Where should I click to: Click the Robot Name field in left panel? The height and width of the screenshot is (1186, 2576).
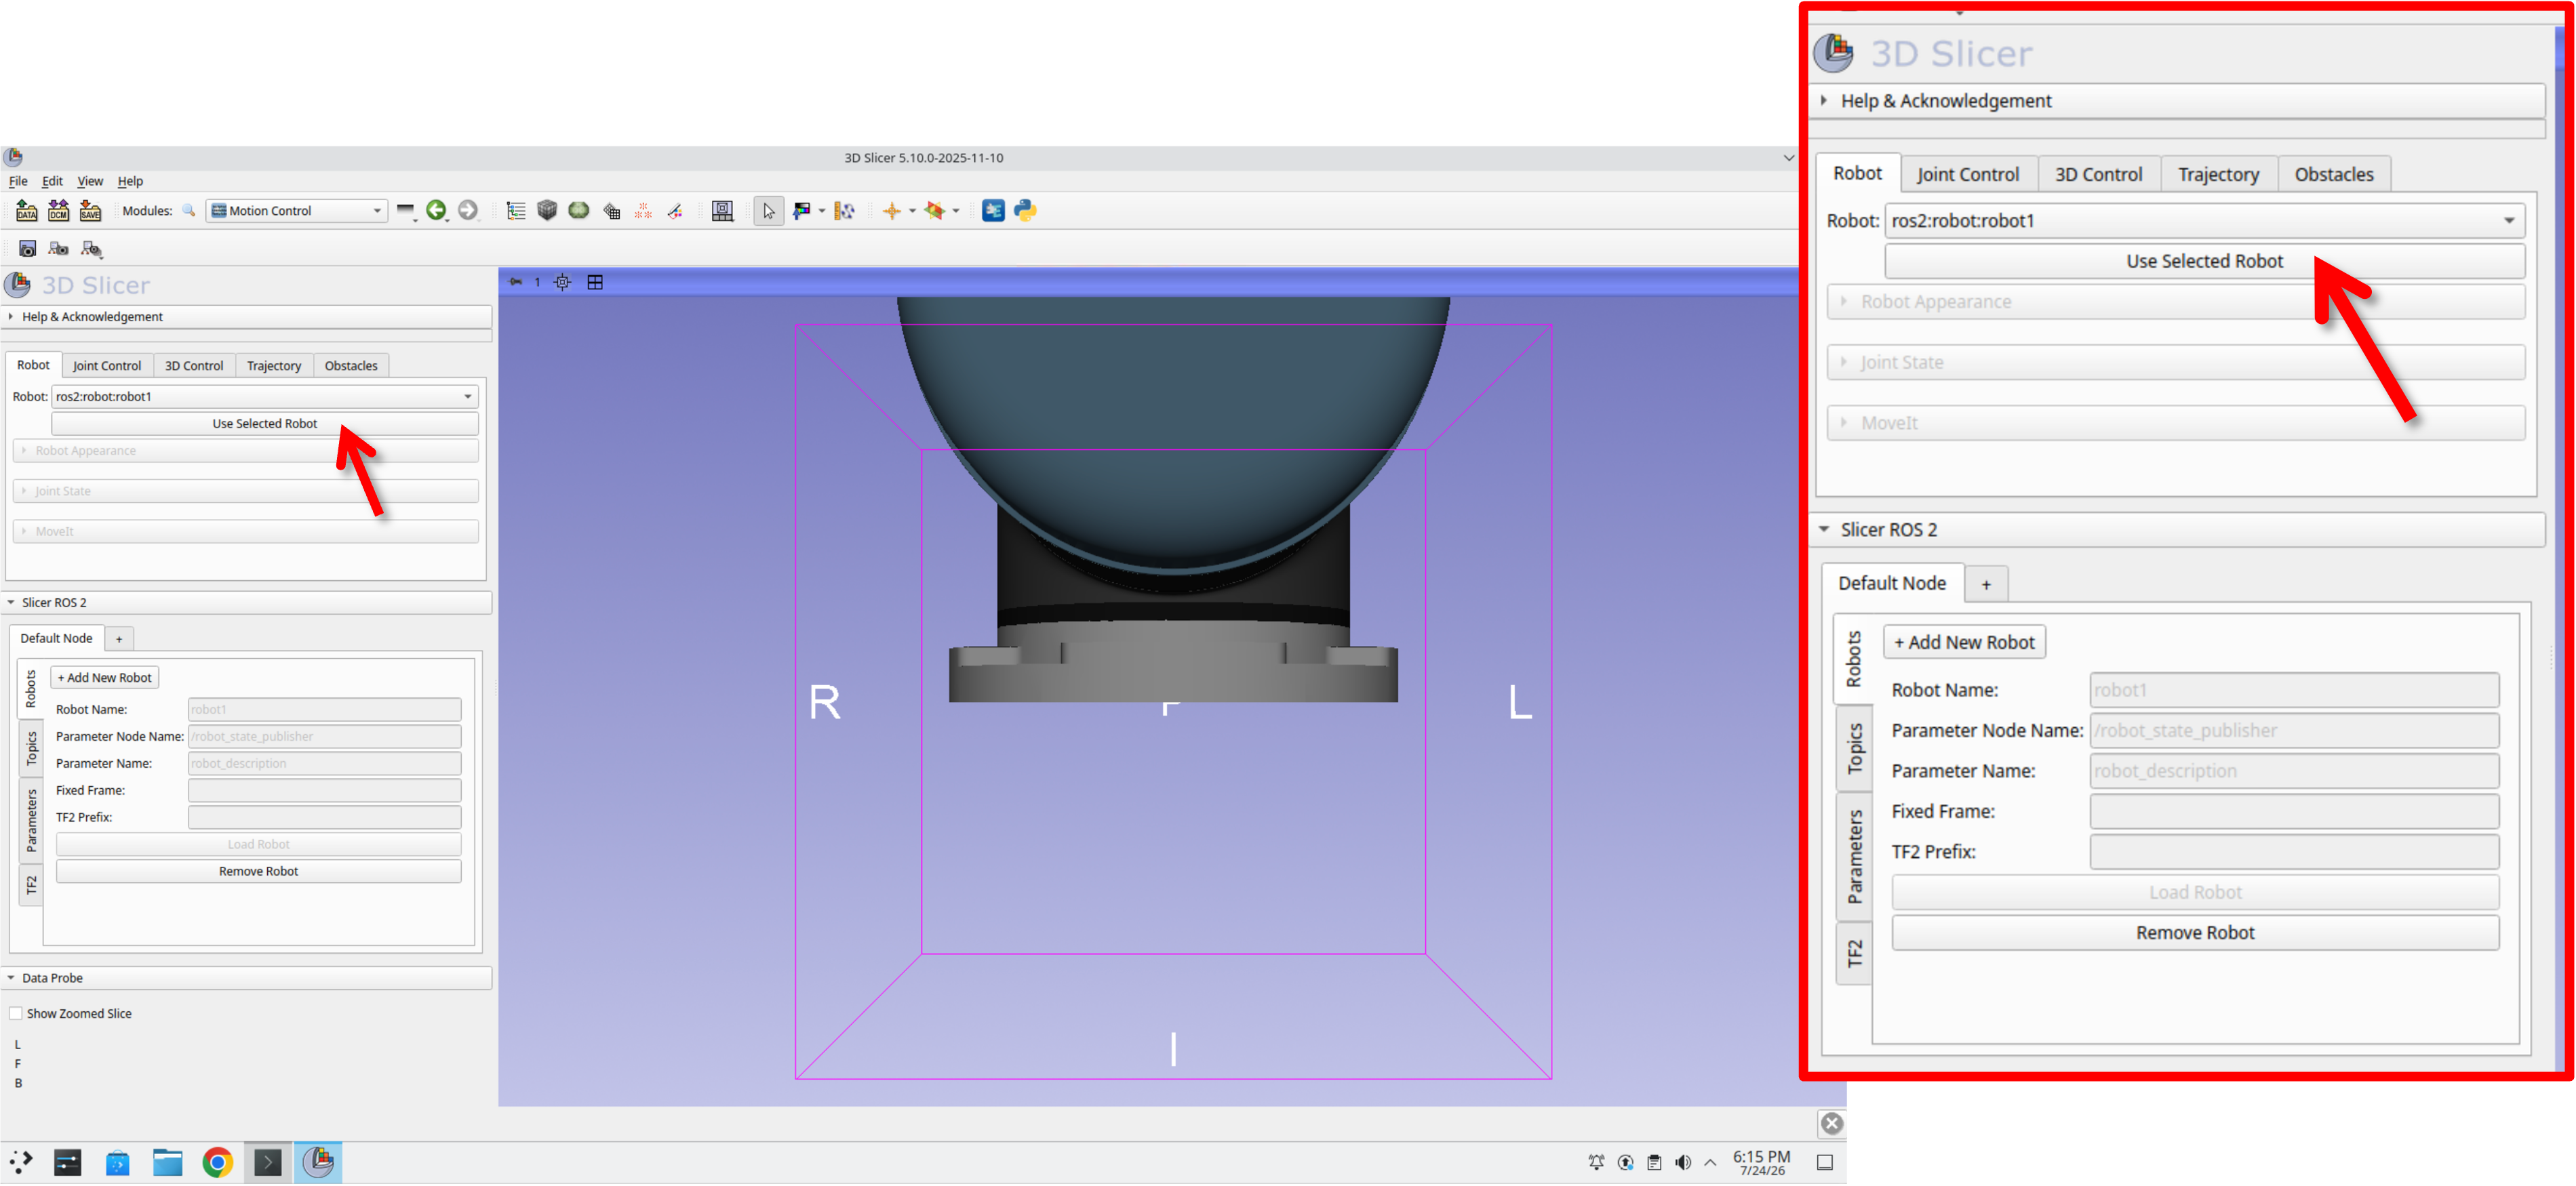325,710
